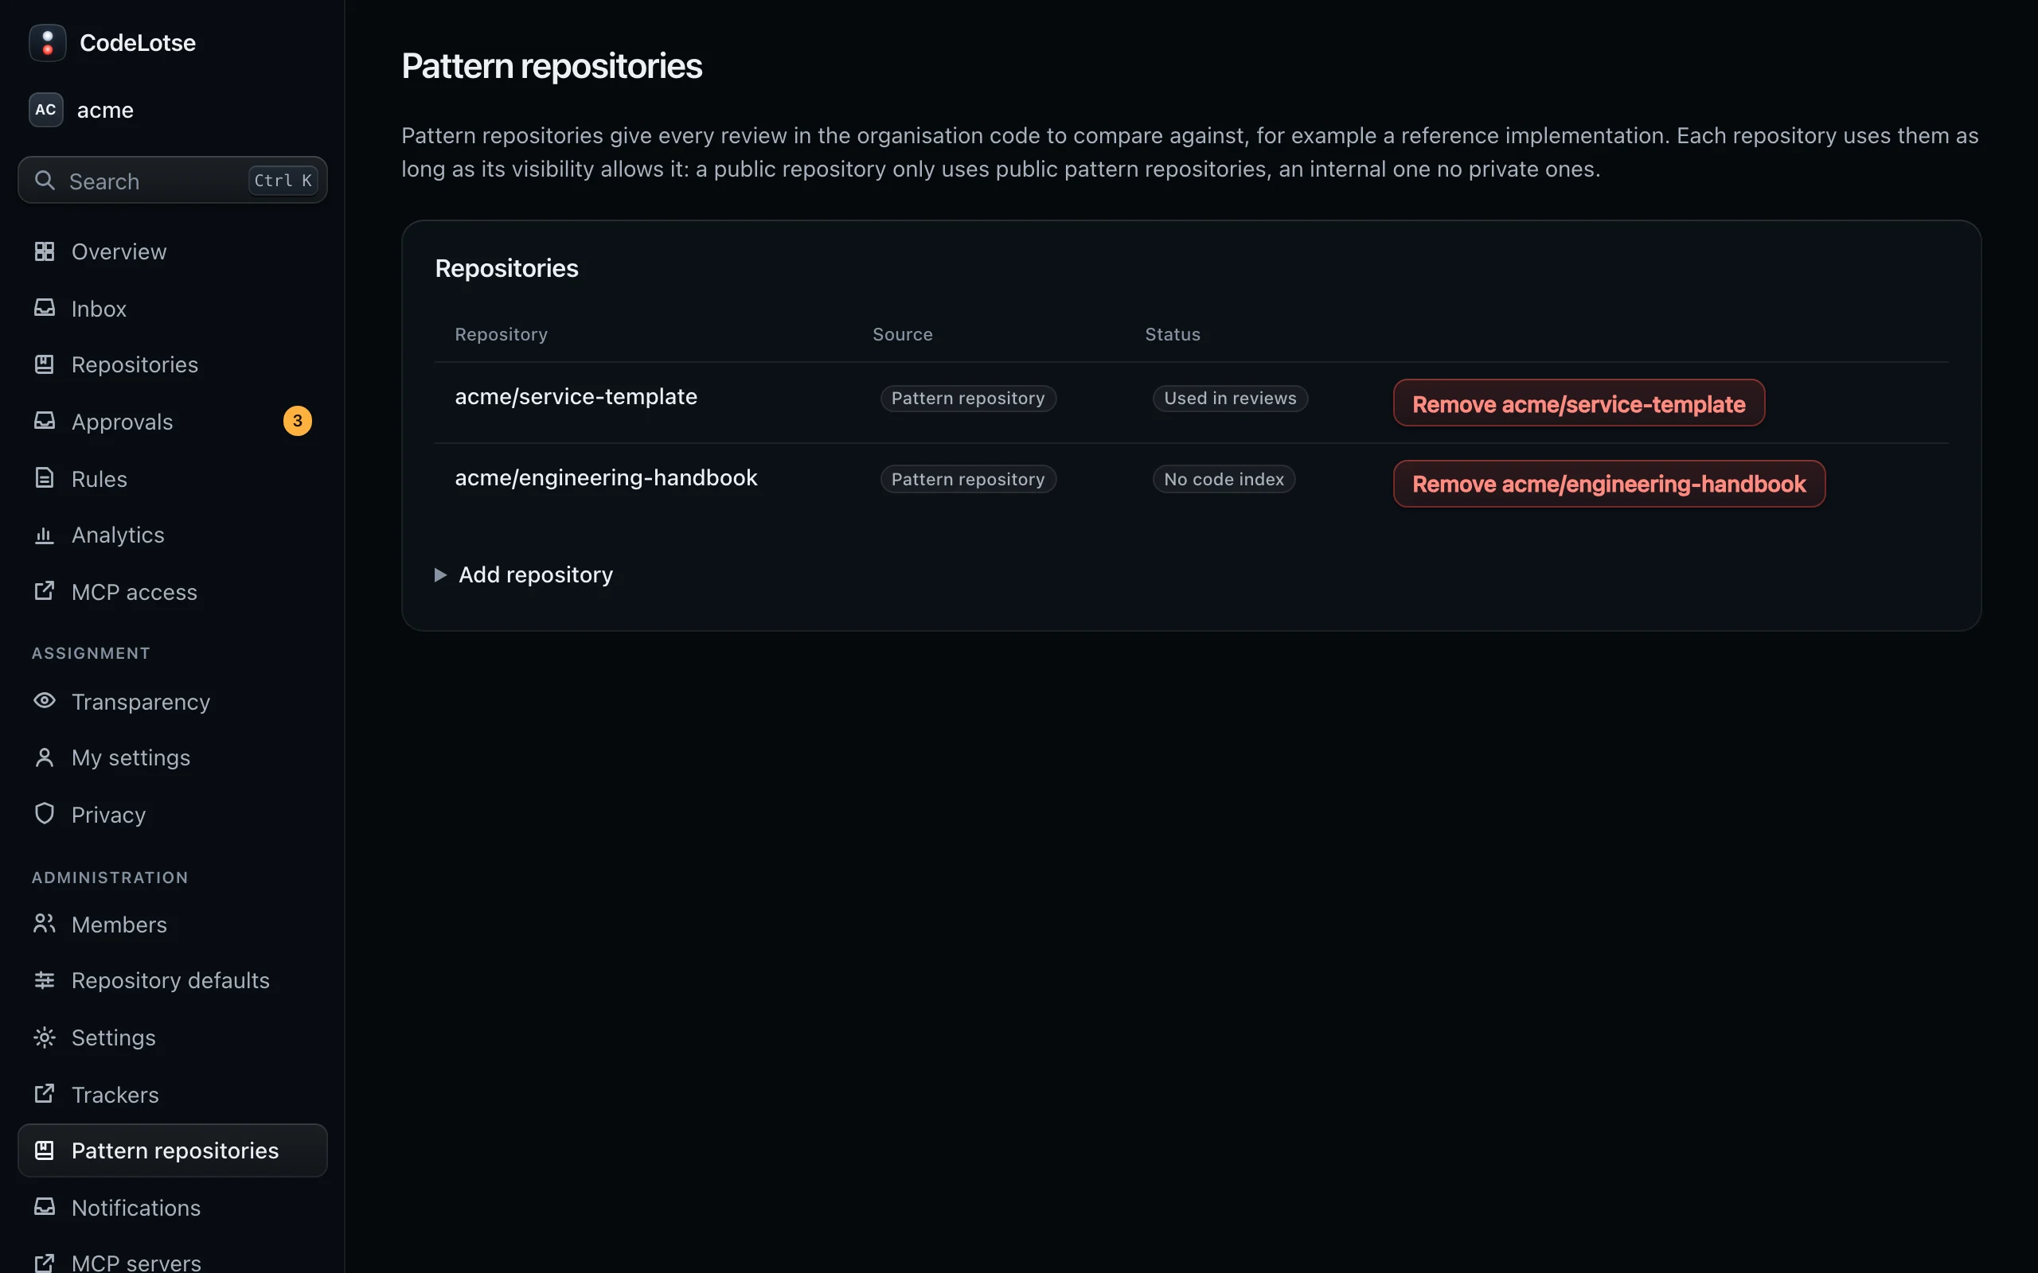The height and width of the screenshot is (1273, 2038).
Task: Open MCP access link
Action: tap(173, 592)
